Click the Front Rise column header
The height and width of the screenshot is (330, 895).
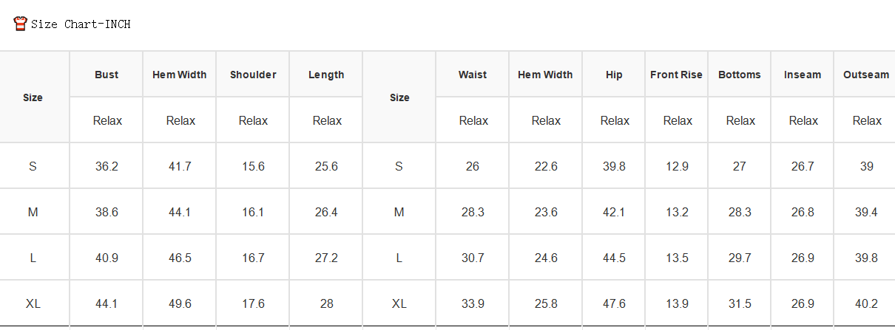(x=676, y=75)
